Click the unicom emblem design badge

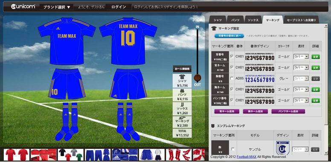click(283, 148)
